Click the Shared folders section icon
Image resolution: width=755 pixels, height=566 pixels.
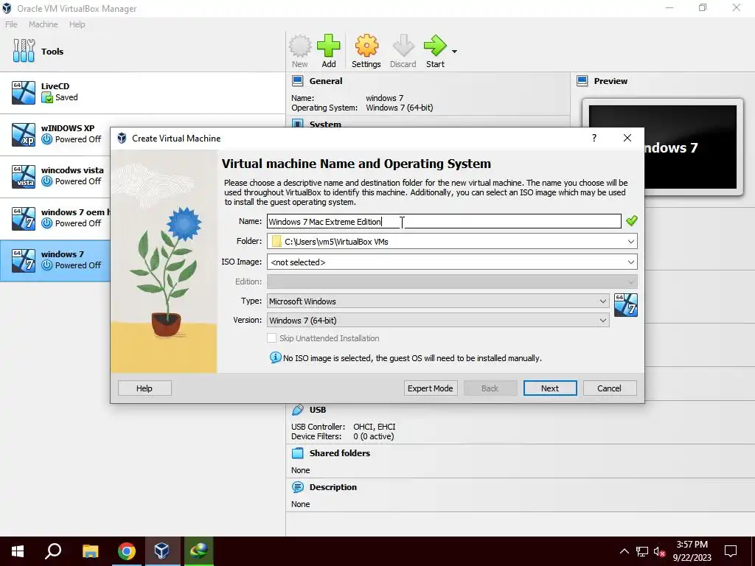click(298, 453)
